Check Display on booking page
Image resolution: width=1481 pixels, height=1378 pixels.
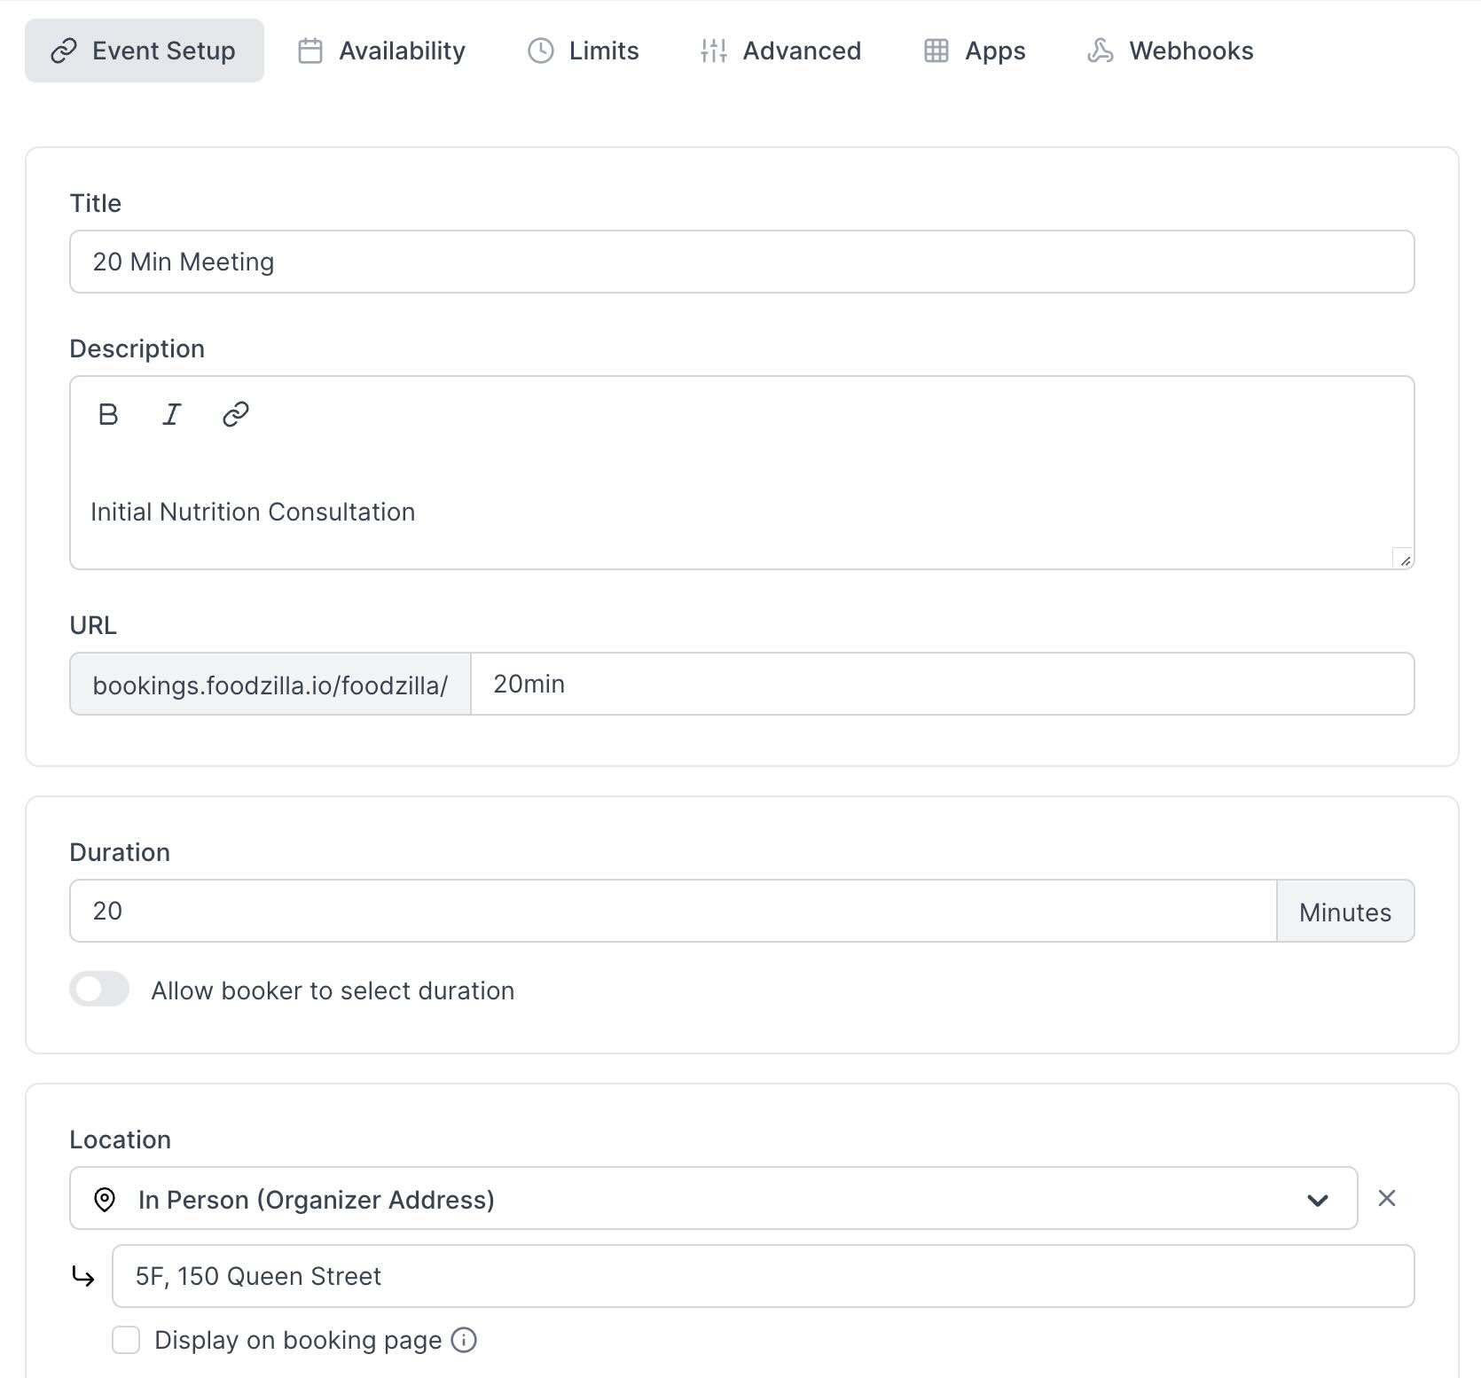coord(126,1340)
